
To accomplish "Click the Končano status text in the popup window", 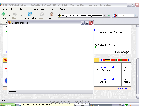I will click(x=12, y=92).
